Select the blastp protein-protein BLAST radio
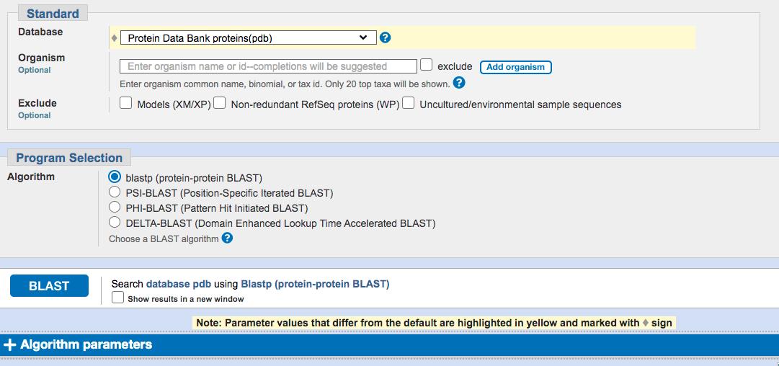Image resolution: width=779 pixels, height=366 pixels. tap(114, 177)
